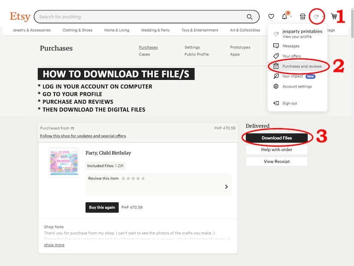
Task: Go to Public Profile link
Action: click(197, 54)
